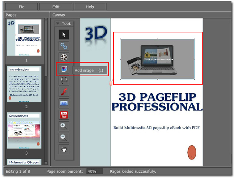
Task: Click the zoom out magnifier tool
Action: click(x=64, y=138)
